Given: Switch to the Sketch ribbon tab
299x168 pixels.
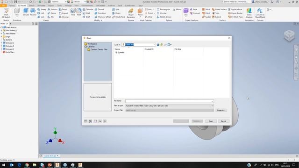Looking at the screenshot, I should point(32,6).
